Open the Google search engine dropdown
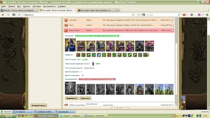The width and height of the screenshot is (210, 118). [x=144, y=15]
